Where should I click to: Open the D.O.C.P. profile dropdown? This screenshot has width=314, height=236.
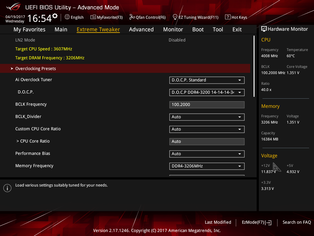point(207,92)
